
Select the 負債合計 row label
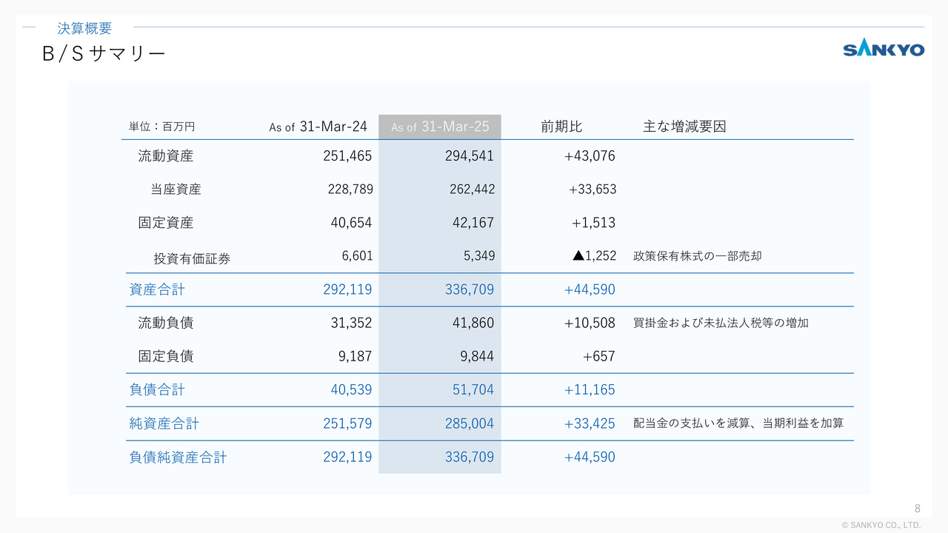click(x=157, y=389)
